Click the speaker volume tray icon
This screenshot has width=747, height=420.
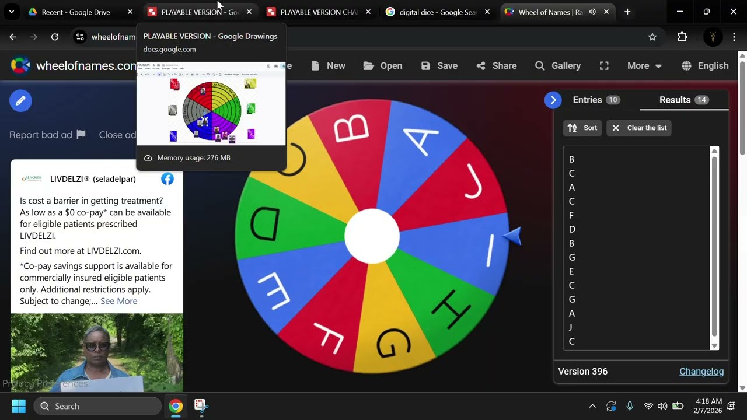[662, 406]
